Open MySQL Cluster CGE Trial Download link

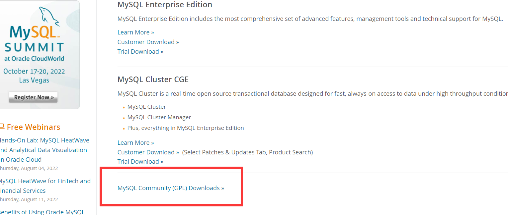click(140, 162)
